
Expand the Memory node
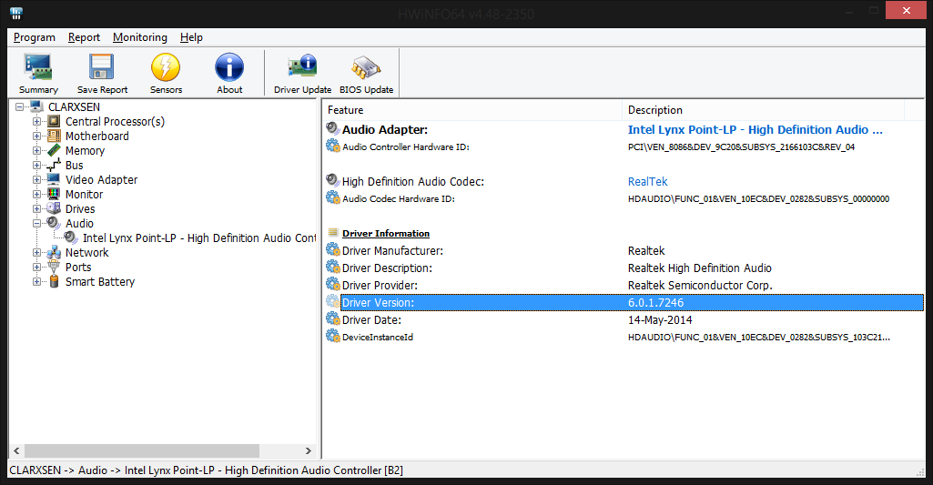coord(37,150)
